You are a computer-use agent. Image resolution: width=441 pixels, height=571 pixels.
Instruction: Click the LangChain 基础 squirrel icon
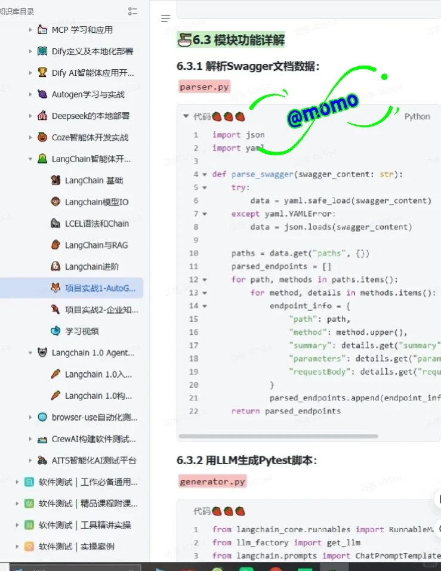coord(55,180)
